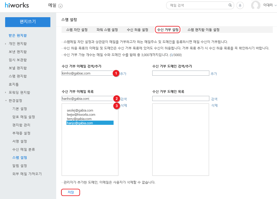277x199 pixels.
Task: Click the 편지쓰기 compose button
Action: [28, 22]
